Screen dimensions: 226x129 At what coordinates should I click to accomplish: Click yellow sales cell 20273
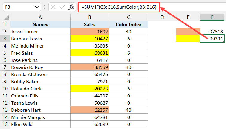(90, 89)
